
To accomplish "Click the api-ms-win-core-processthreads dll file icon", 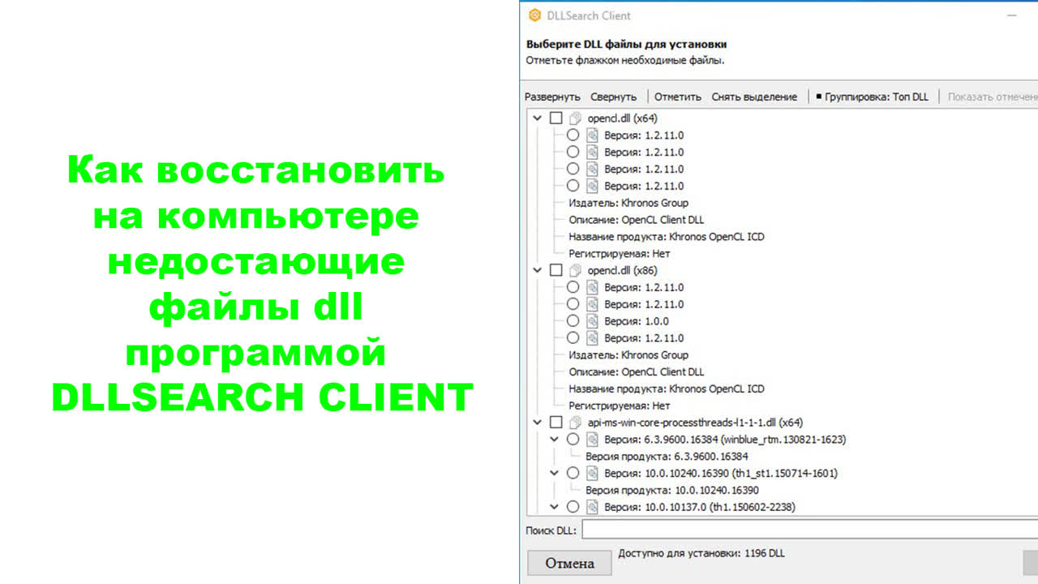I will 576,423.
